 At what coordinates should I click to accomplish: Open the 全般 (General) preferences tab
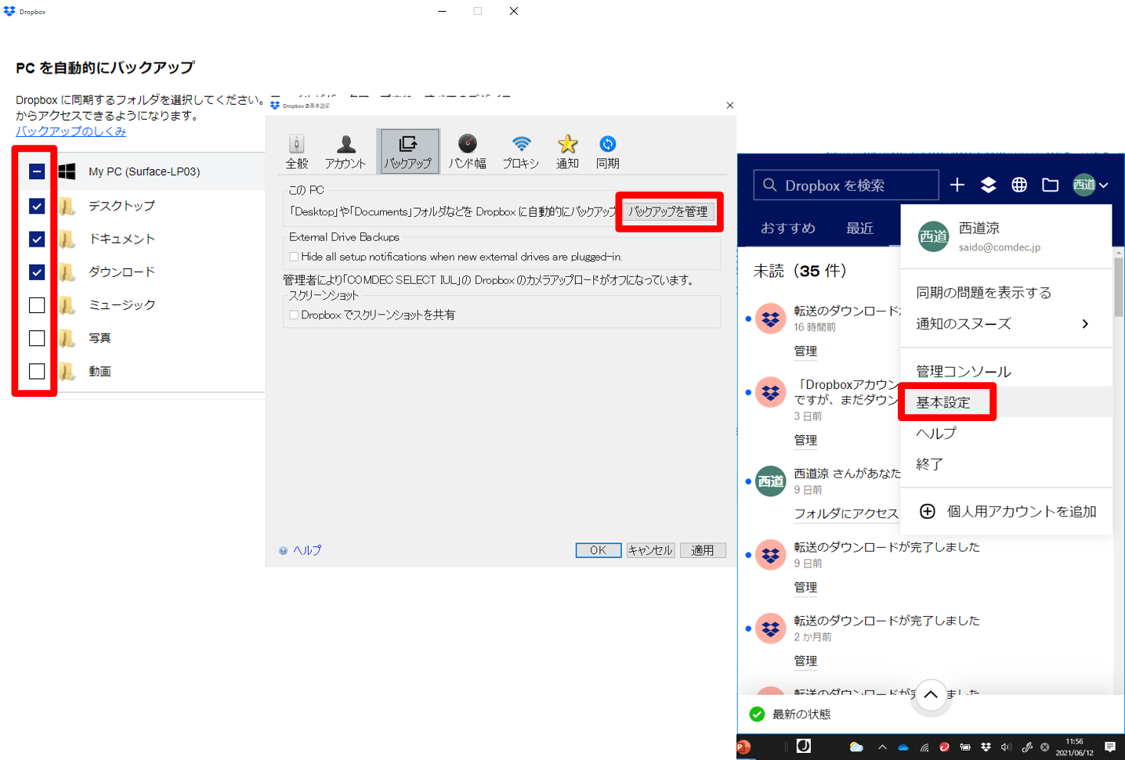coord(297,152)
